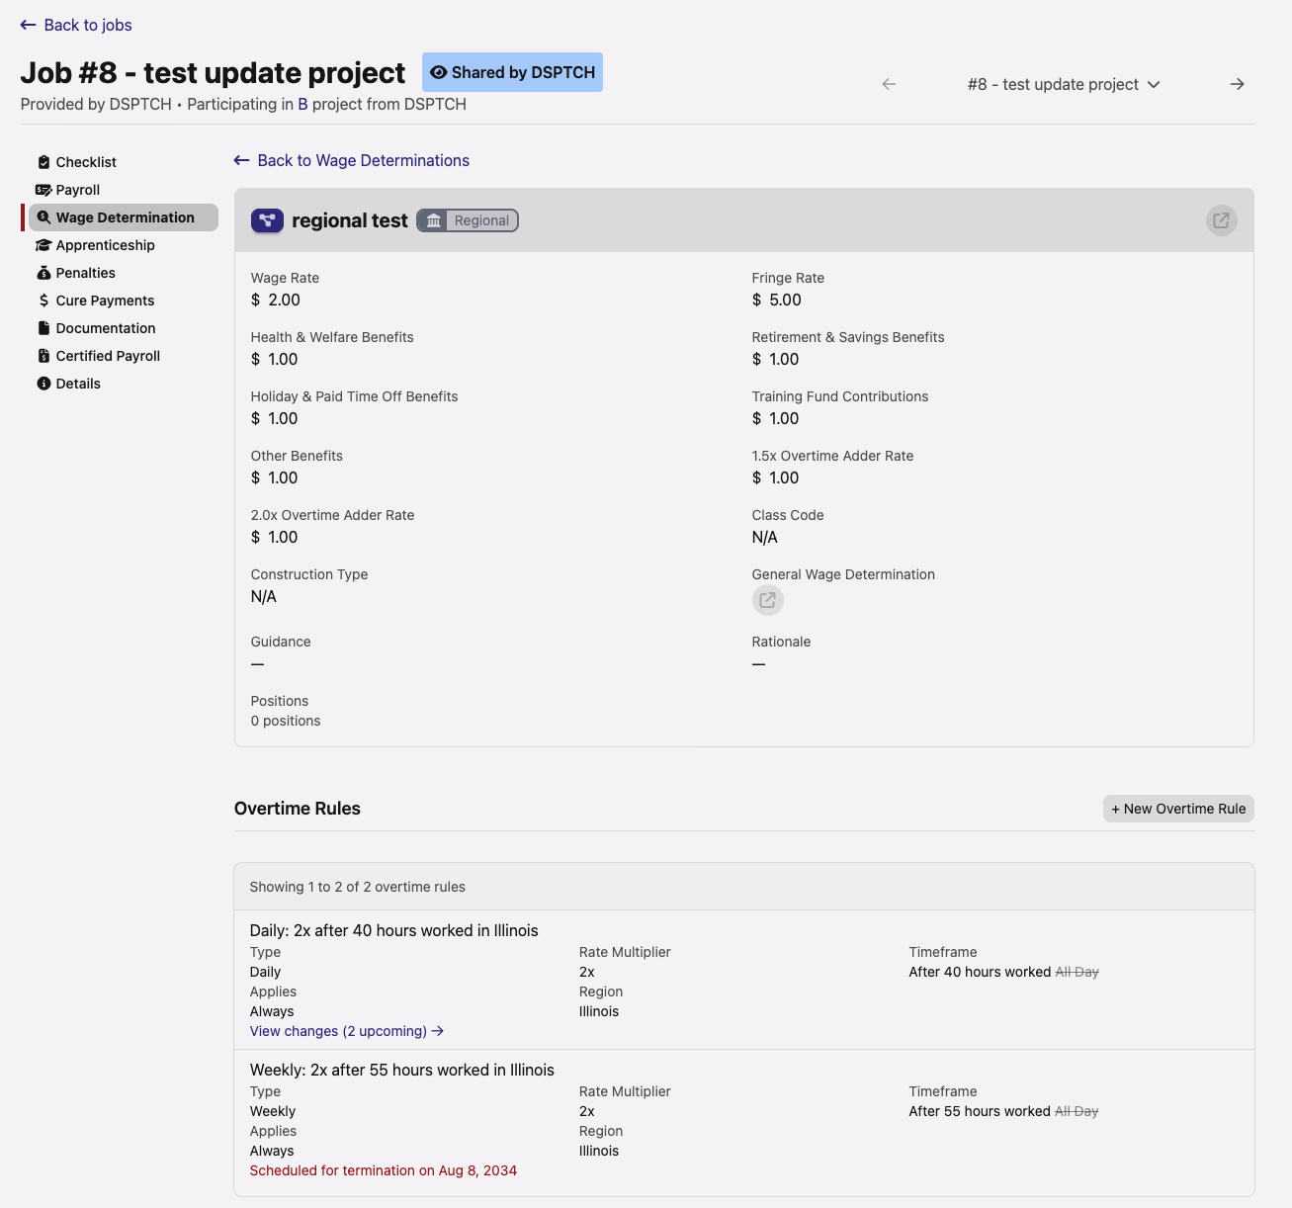Go to next job with right arrow
Screen dimensions: 1292x1208
coord(1237,84)
